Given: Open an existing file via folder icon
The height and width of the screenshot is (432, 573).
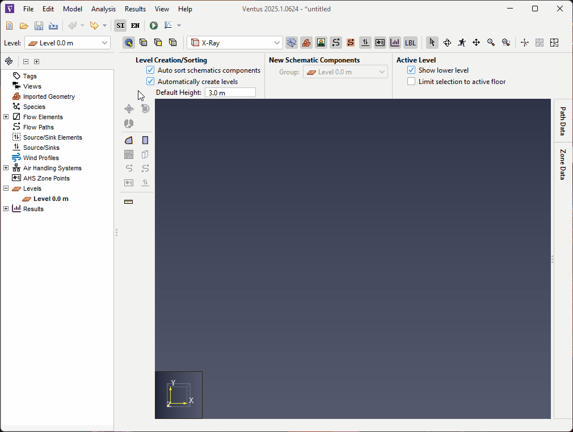Looking at the screenshot, I should (24, 26).
